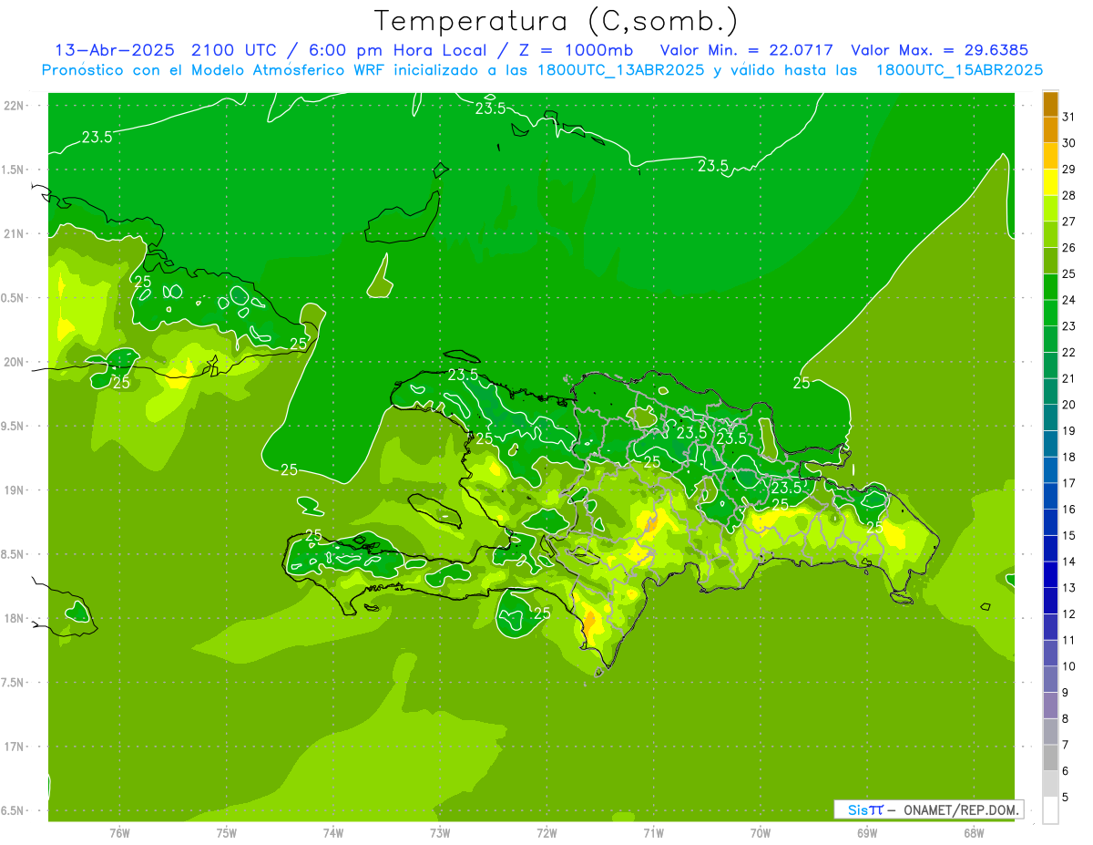This screenshot has width=1093, height=845.
Task: Click the gray swatch between 6 and 7
Action: (1050, 758)
